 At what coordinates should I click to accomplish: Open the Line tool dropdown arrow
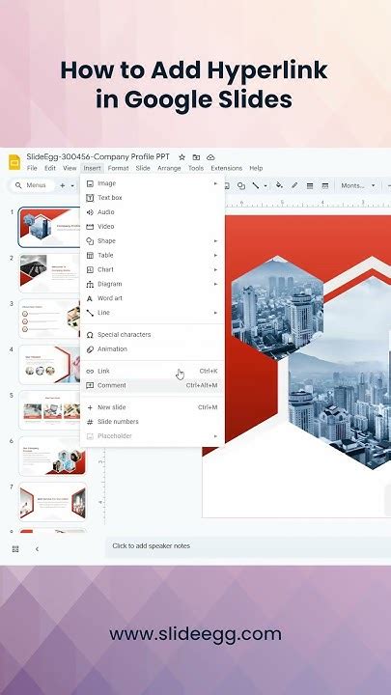coord(265,185)
